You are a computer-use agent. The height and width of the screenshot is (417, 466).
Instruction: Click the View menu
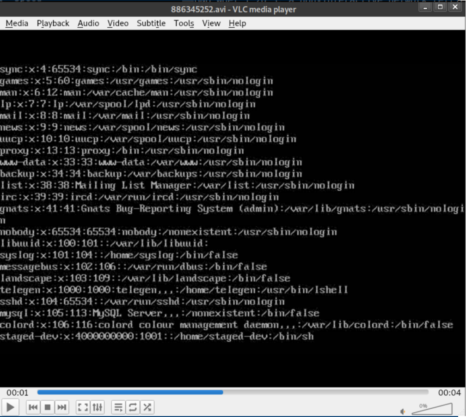[211, 23]
